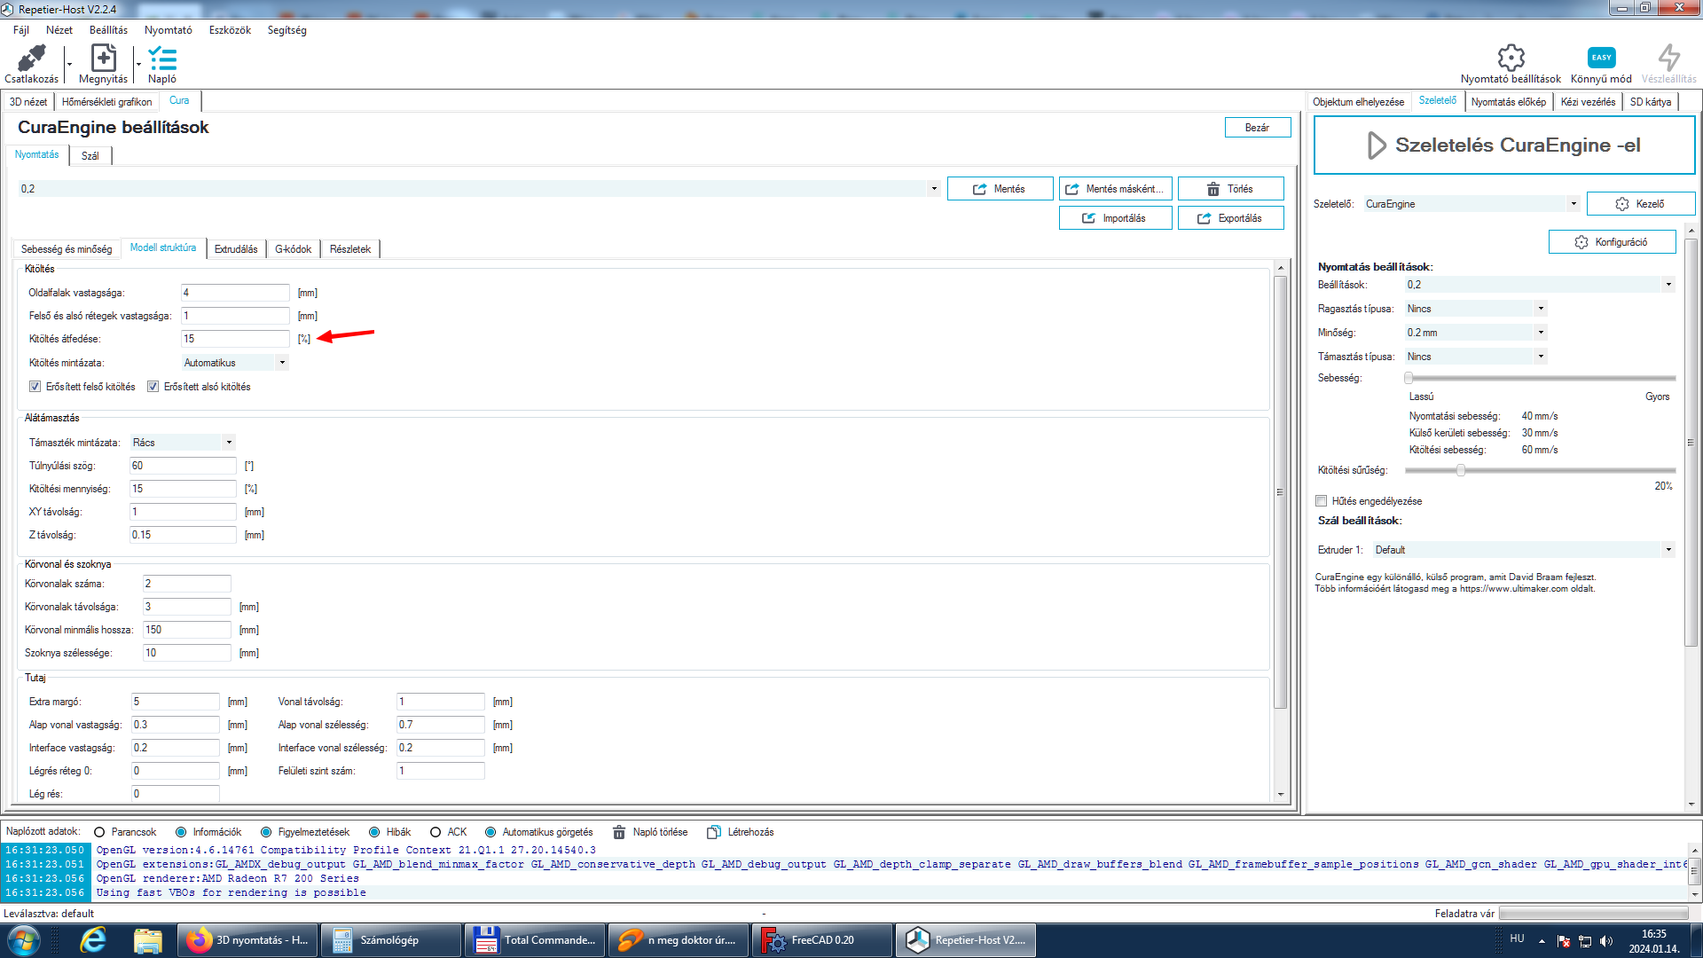
Task: Click the Törlés trash button
Action: 1230,189
